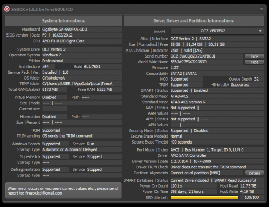Click Windows Search Service value Run
The height and width of the screenshot is (207, 269).
pyautogui.click(x=90, y=144)
